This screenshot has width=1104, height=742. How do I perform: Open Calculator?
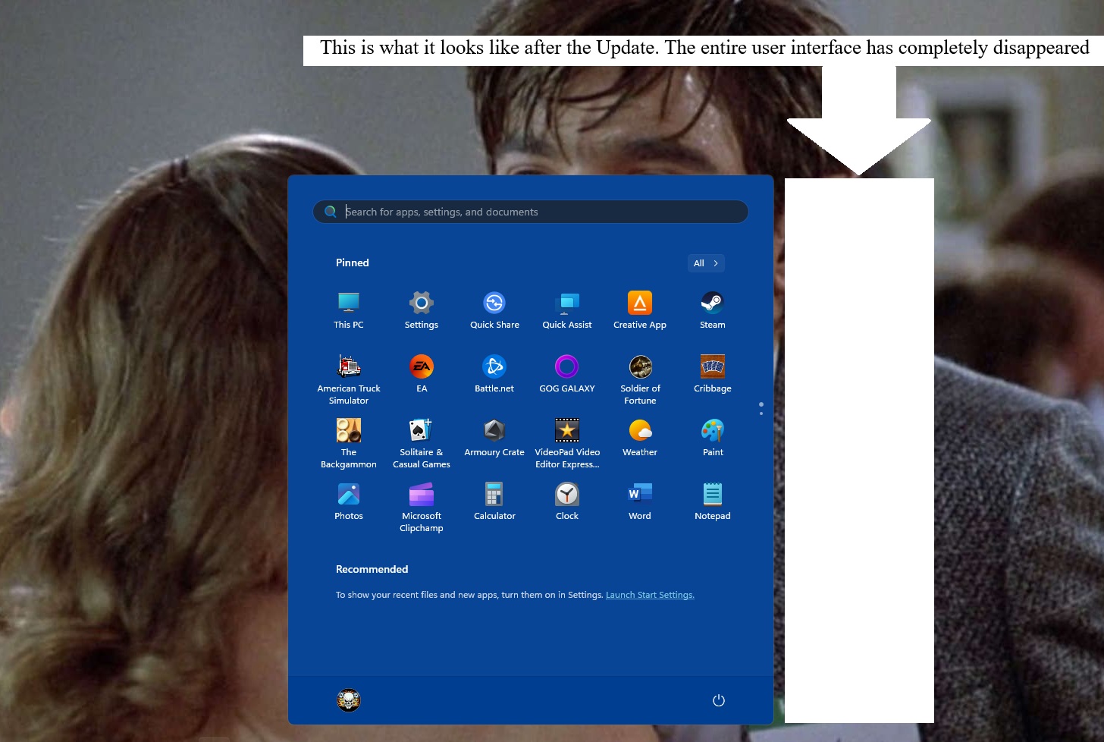(x=494, y=501)
